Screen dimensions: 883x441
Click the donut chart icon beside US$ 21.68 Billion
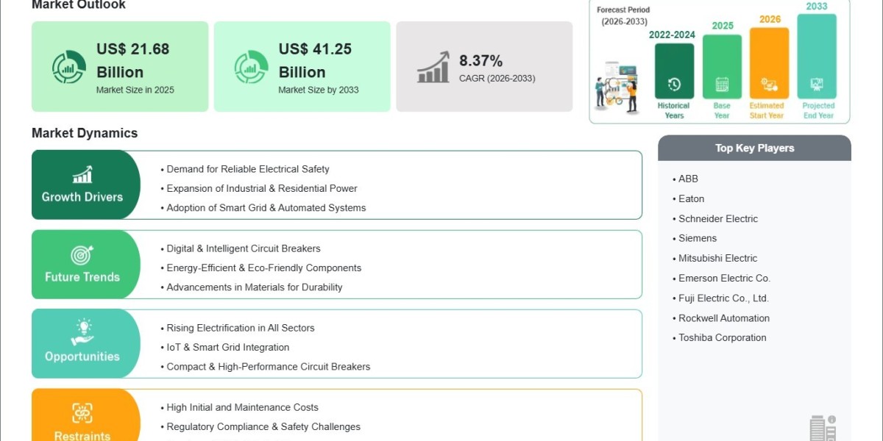pyautogui.click(x=68, y=67)
